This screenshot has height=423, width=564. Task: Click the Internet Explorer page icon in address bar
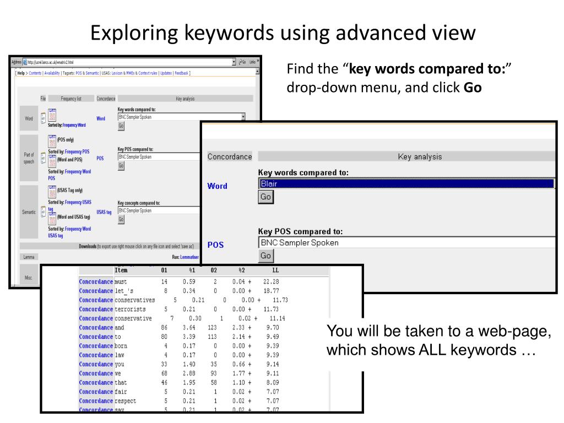25,62
